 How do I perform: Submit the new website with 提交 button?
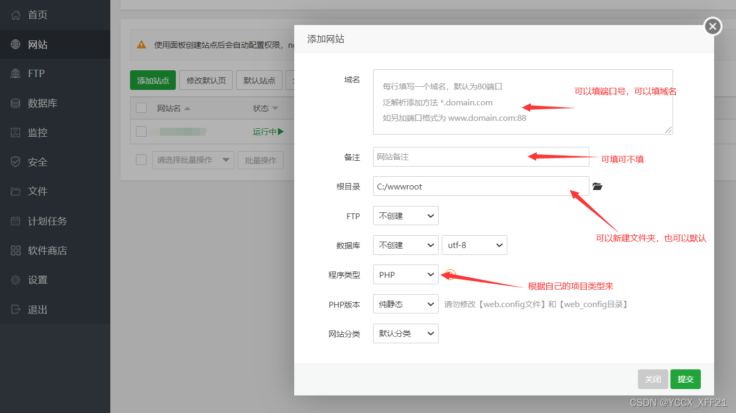pyautogui.click(x=685, y=379)
